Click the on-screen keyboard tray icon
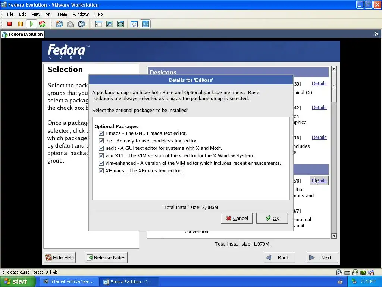This screenshot has width=382, height=287. point(340,282)
